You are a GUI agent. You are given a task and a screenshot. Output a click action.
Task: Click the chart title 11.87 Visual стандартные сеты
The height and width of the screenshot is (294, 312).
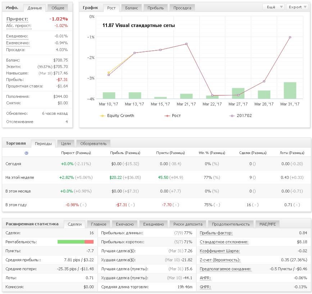click(139, 26)
